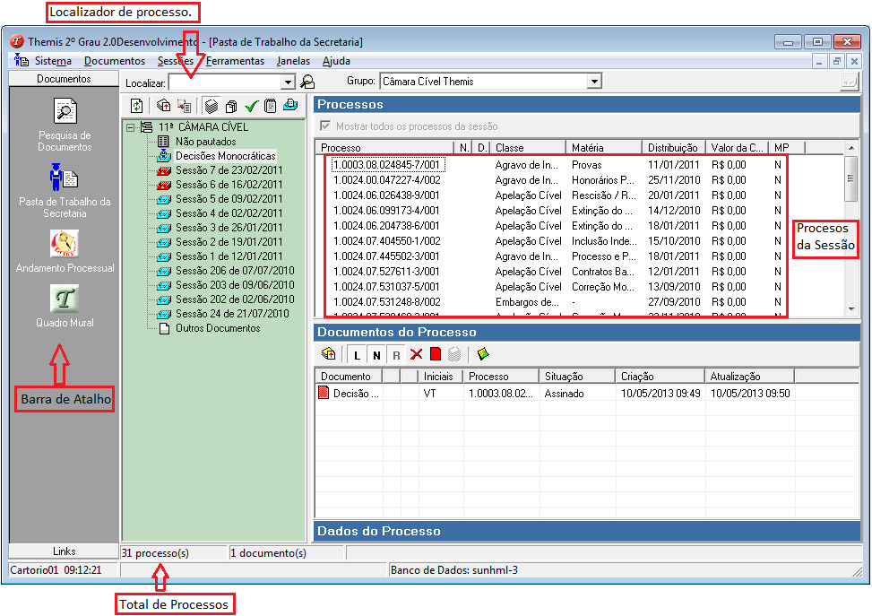Image resolution: width=872 pixels, height=616 pixels.
Task: Sort by the Situação column header
Action: point(577,377)
